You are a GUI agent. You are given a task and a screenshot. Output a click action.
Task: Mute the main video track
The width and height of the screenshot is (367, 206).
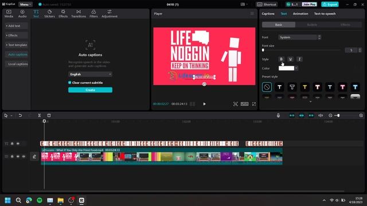click(x=24, y=156)
